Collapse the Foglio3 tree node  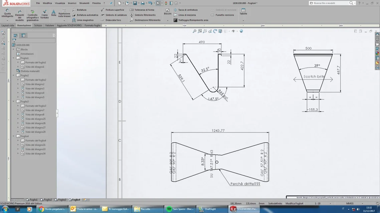(x=14, y=102)
